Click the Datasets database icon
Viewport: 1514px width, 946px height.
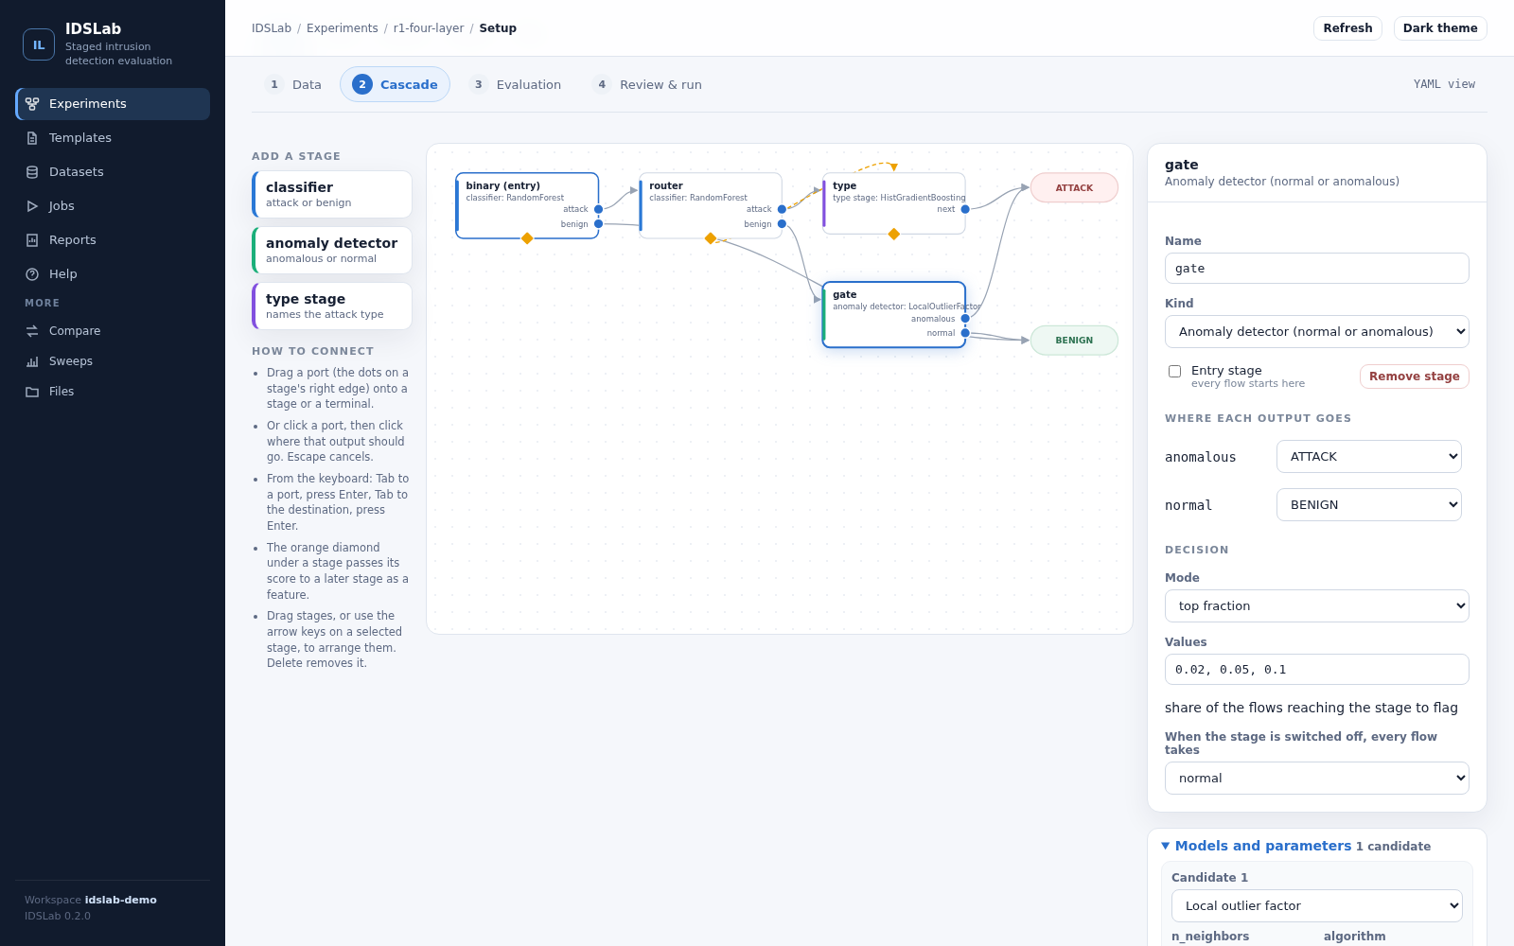(x=32, y=172)
